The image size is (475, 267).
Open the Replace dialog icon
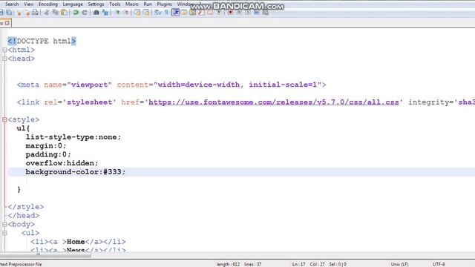point(105,13)
